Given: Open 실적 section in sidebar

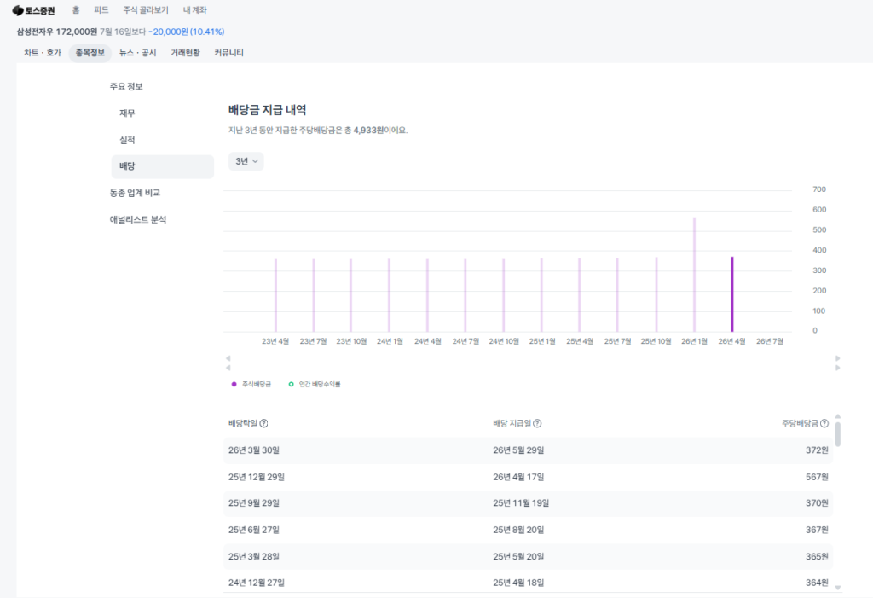Looking at the screenshot, I should [127, 140].
